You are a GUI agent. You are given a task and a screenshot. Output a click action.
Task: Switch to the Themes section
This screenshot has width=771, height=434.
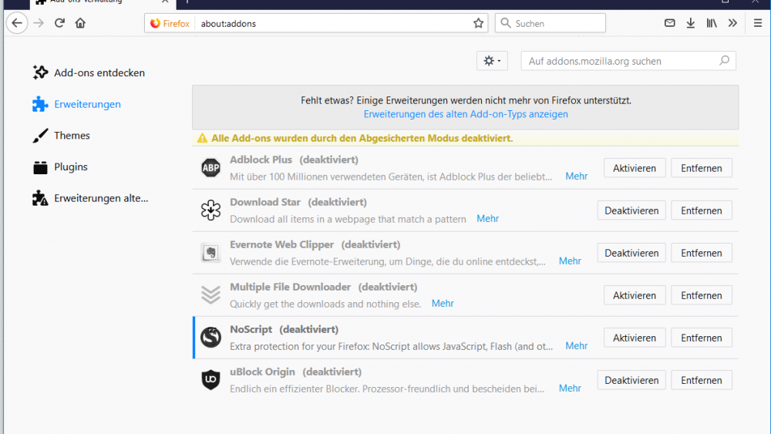tap(72, 136)
